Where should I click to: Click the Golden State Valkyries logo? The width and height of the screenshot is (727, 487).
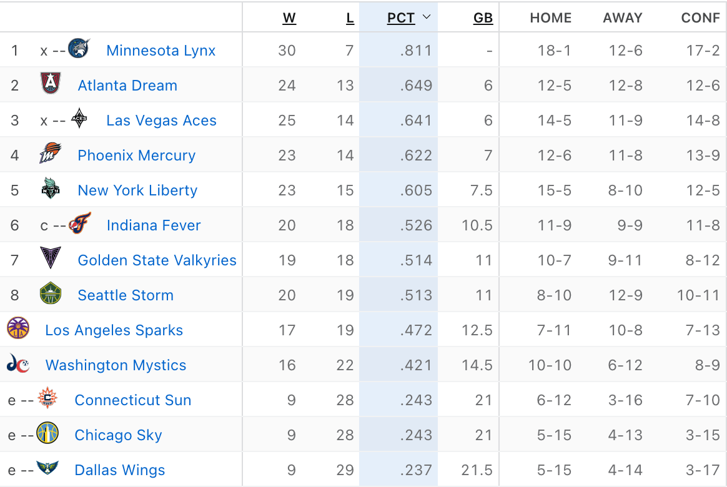[x=51, y=258]
